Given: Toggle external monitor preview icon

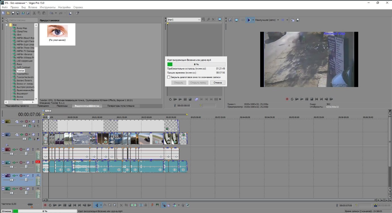Looking at the screenshot, I should pyautogui.click(x=236, y=20).
